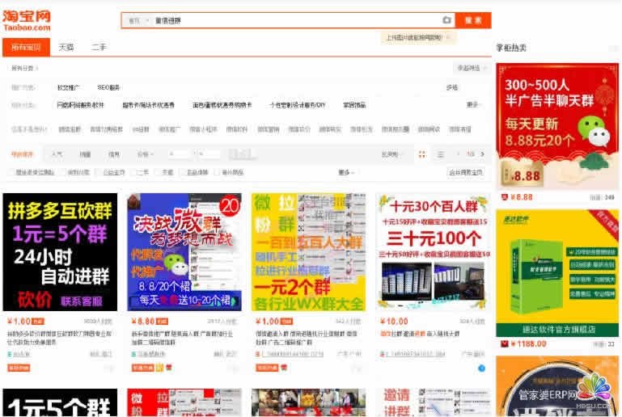
Task: Open the 价格 sort dropdown
Action: coord(144,154)
